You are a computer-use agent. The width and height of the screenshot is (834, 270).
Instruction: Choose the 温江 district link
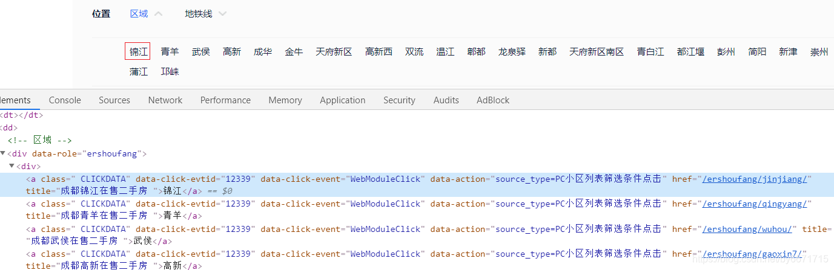tap(445, 52)
